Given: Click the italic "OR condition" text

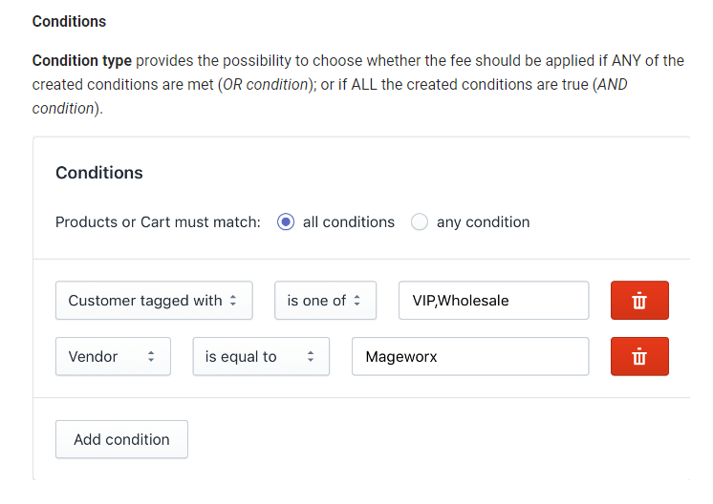Looking at the screenshot, I should tap(269, 85).
